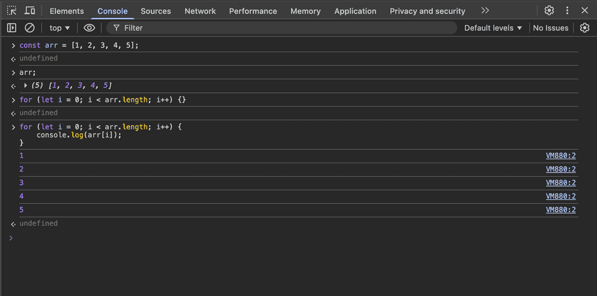
Task: Close the DevTools panel
Action: (585, 10)
